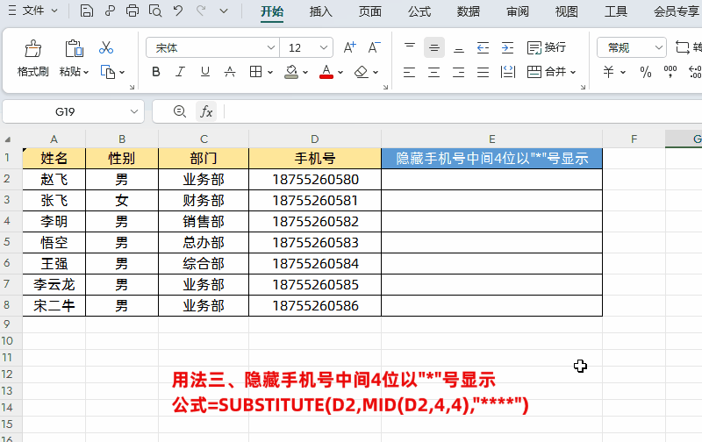This screenshot has width=702, height=442.
Task: Click the Format Painter brush
Action: (x=32, y=48)
